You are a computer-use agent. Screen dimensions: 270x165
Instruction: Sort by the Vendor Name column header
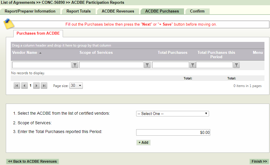pos(24,53)
